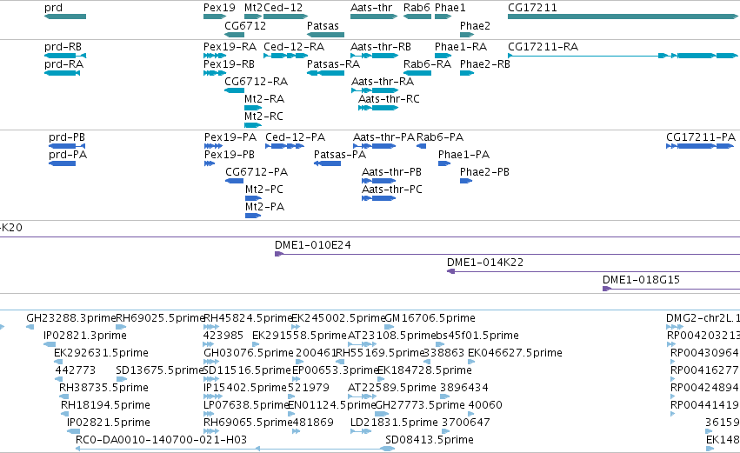Screen dimensions: 740x453
Task: Select the CG6712 gene feature
Action: 234,35
